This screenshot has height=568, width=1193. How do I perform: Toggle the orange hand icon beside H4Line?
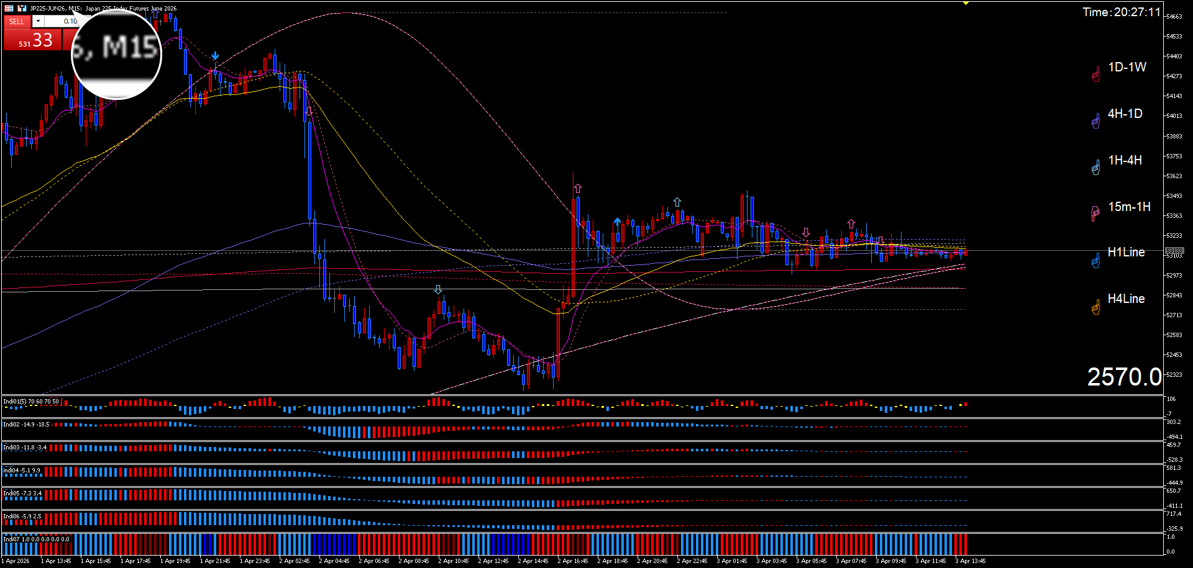[1096, 307]
